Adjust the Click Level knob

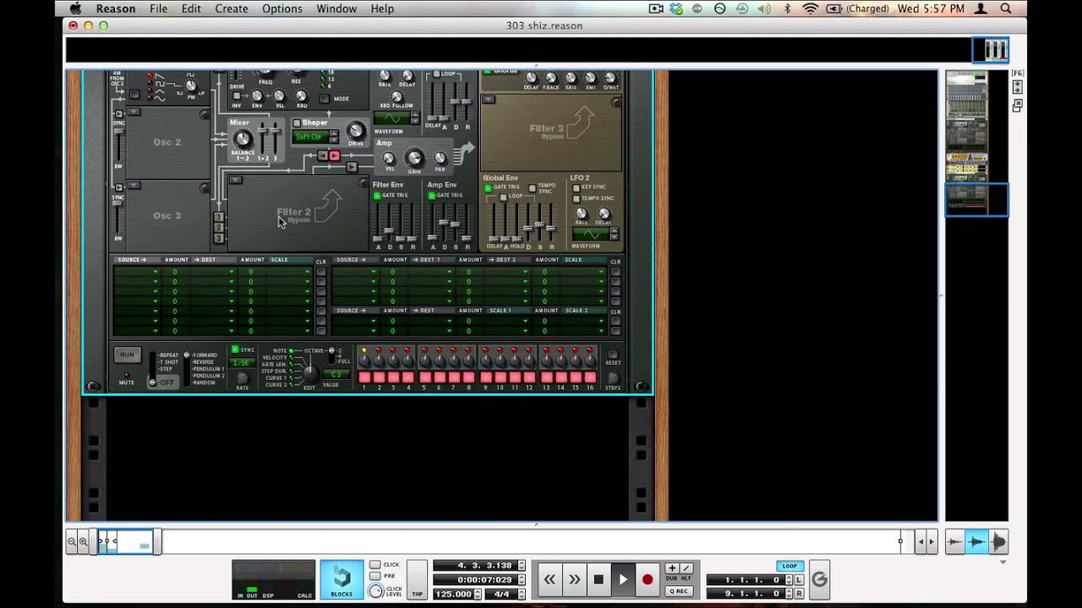pos(376,591)
